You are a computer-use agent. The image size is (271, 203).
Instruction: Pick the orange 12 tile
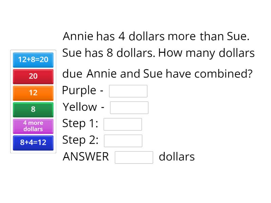[33, 93]
